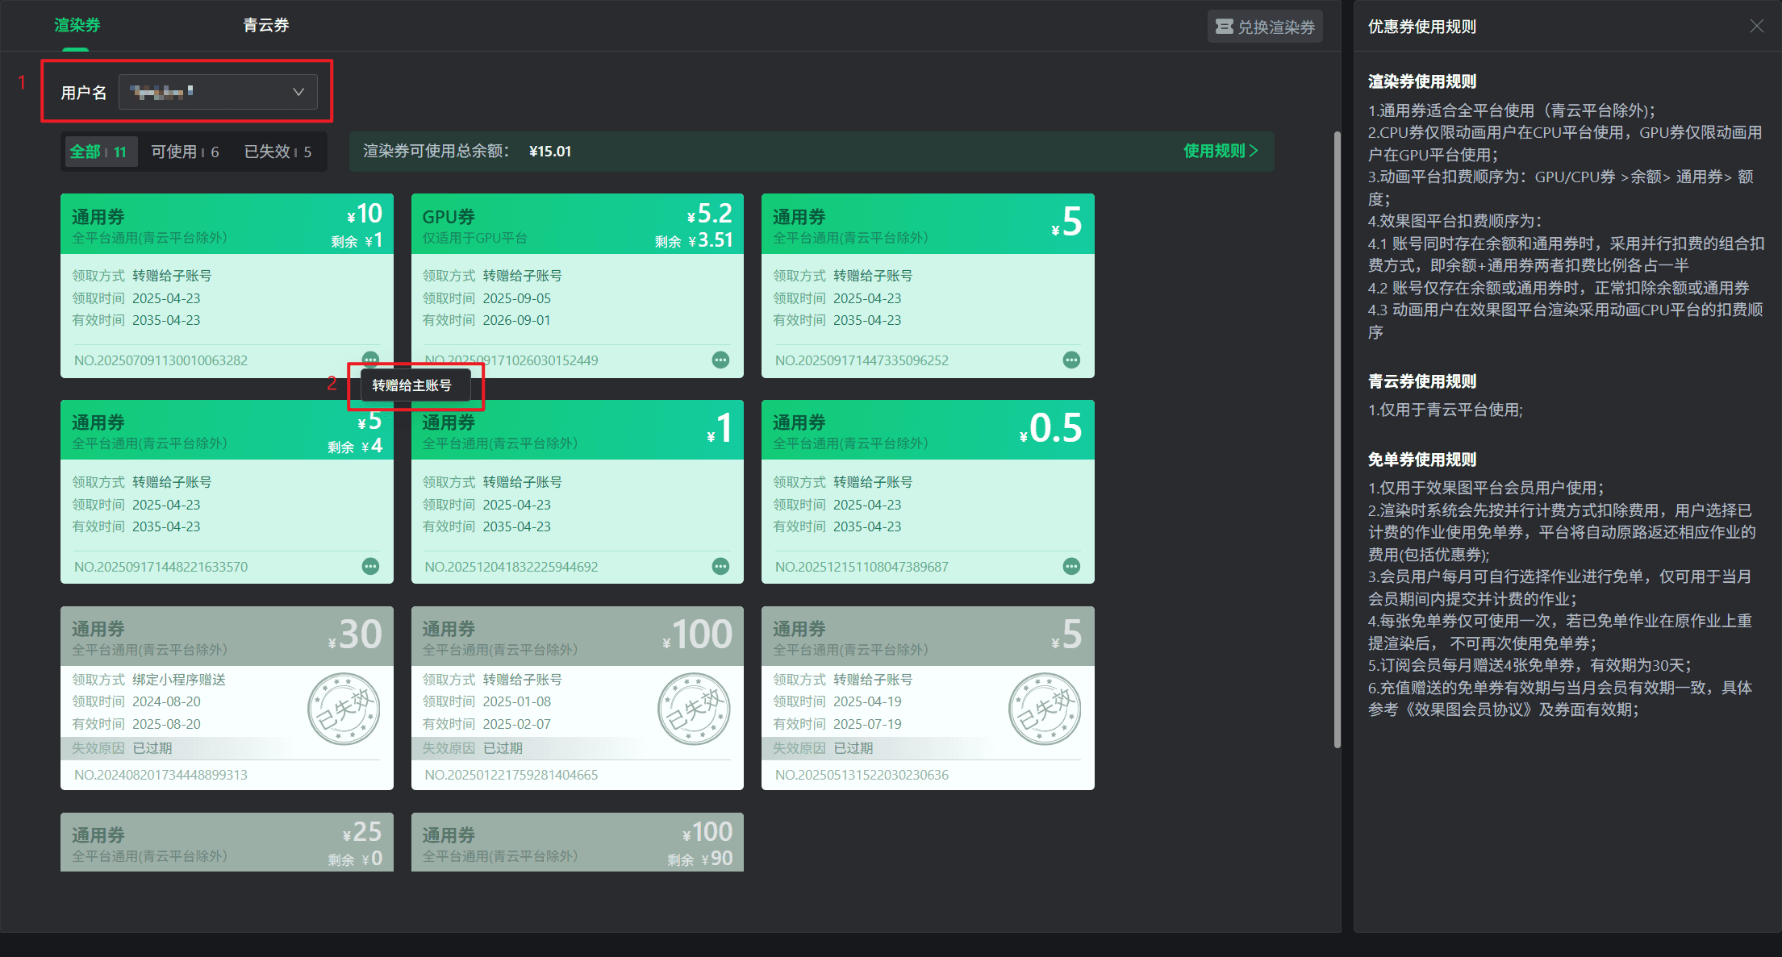The width and height of the screenshot is (1782, 957).
Task: Click more icon on coupon NO.202509171447335096252
Action: point(1071,360)
